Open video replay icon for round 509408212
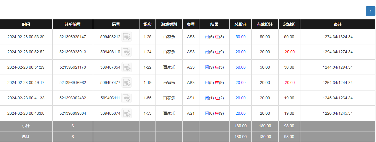This screenshot has height=142, width=376. [x=127, y=37]
